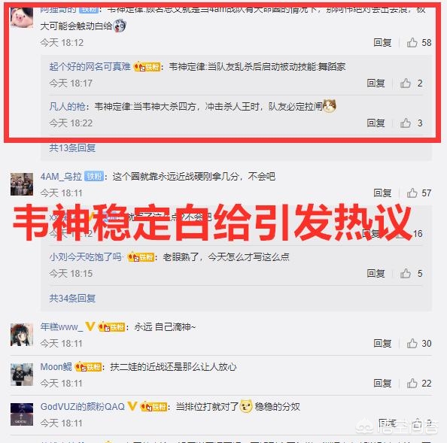The width and height of the screenshot is (447, 443).
Task: Like Moon鲲's comment with 22 likes
Action: [x=412, y=383]
